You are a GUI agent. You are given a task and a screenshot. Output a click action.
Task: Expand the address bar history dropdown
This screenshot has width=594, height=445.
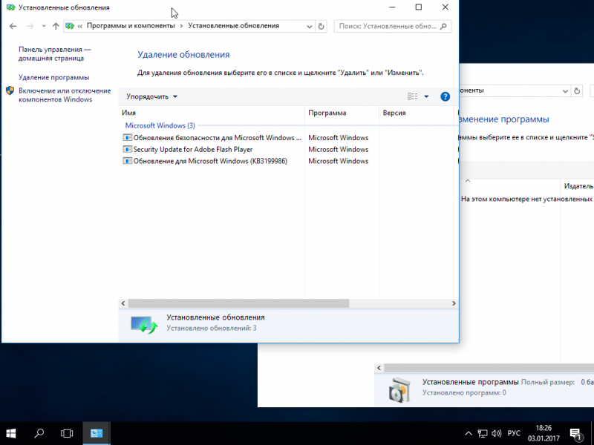pos(309,27)
